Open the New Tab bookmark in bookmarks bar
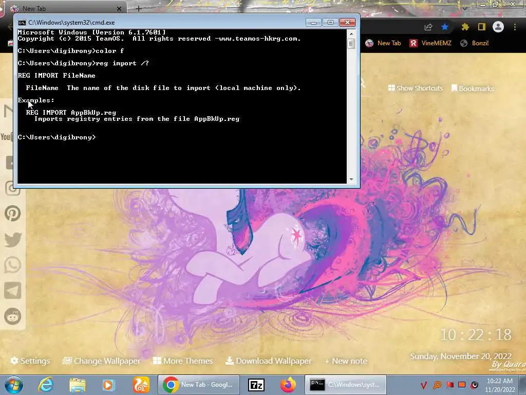 [383, 43]
